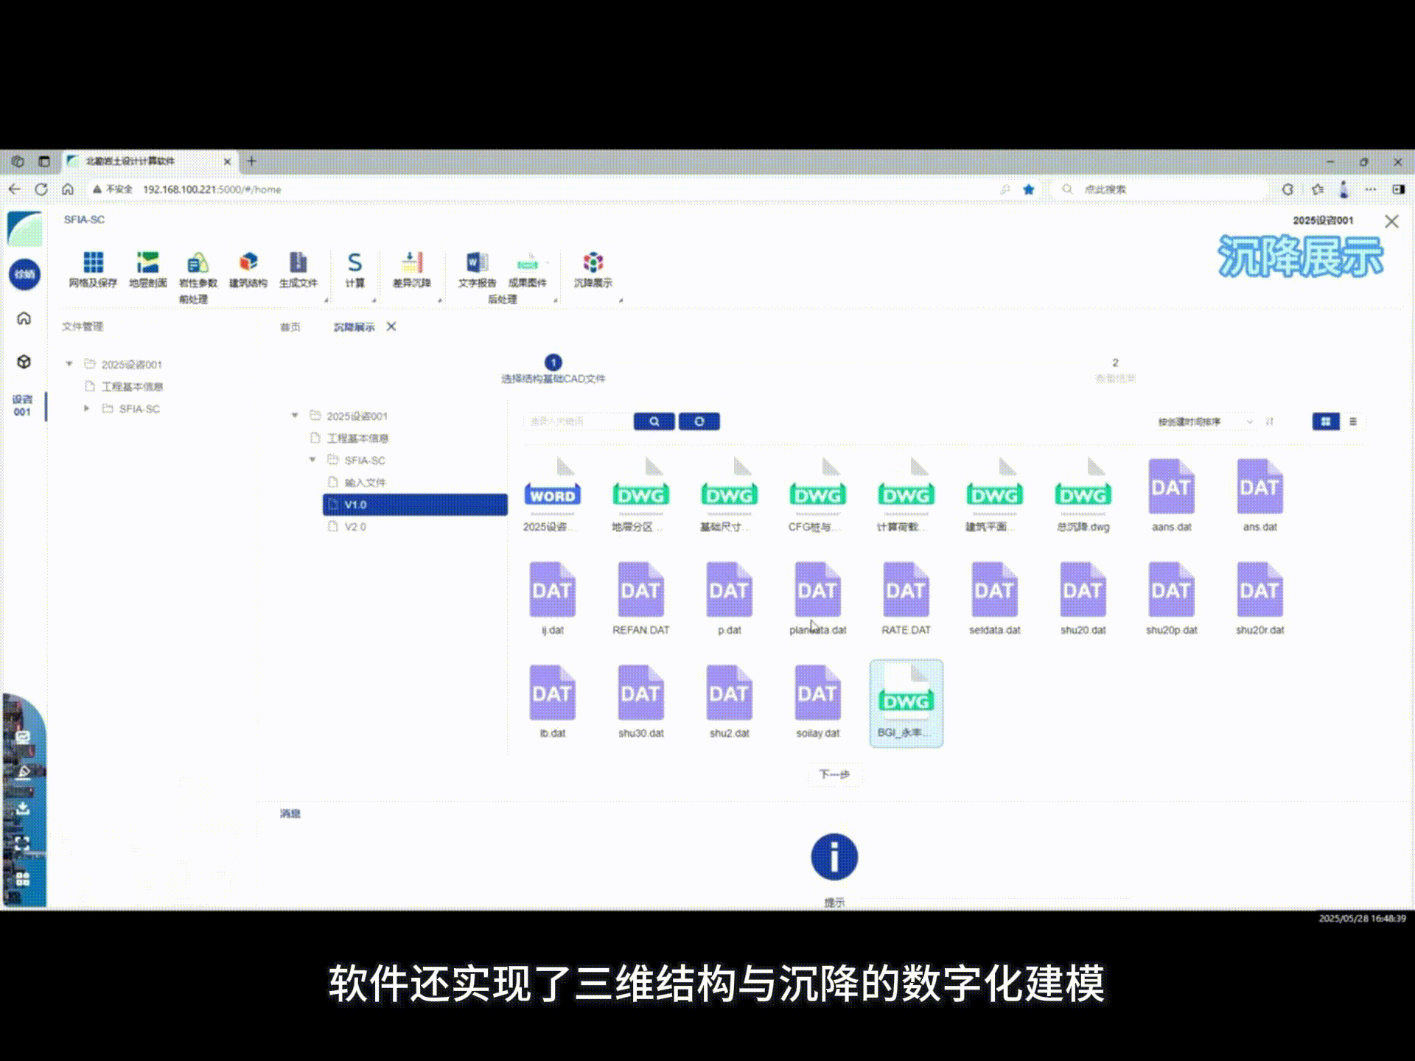Screen dimensions: 1415x1061
Task: Select the BGI_永丰 DWG file thumbnail
Action: (x=905, y=700)
